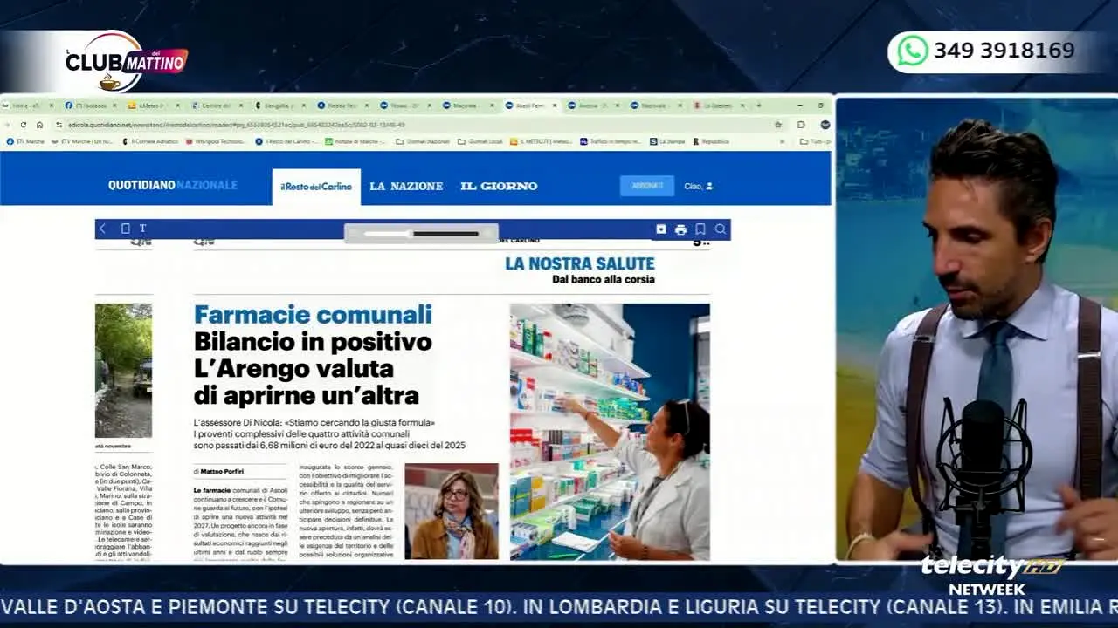Switch to the Corriere browser tab
This screenshot has height=628, width=1118.
coord(216,106)
